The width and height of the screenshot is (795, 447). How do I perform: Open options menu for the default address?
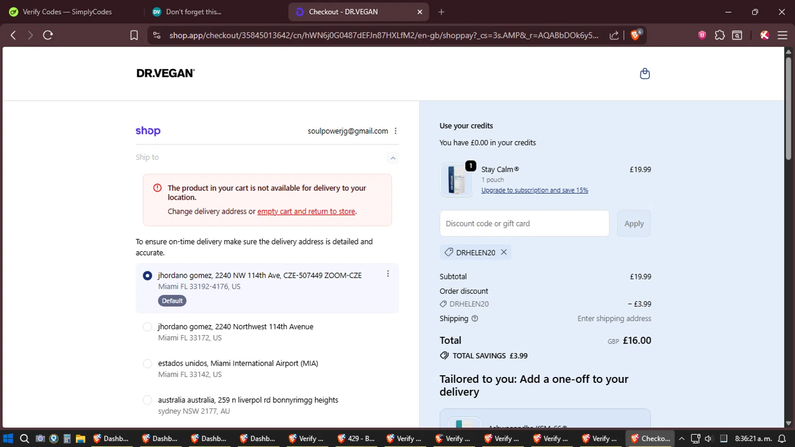[x=388, y=274]
